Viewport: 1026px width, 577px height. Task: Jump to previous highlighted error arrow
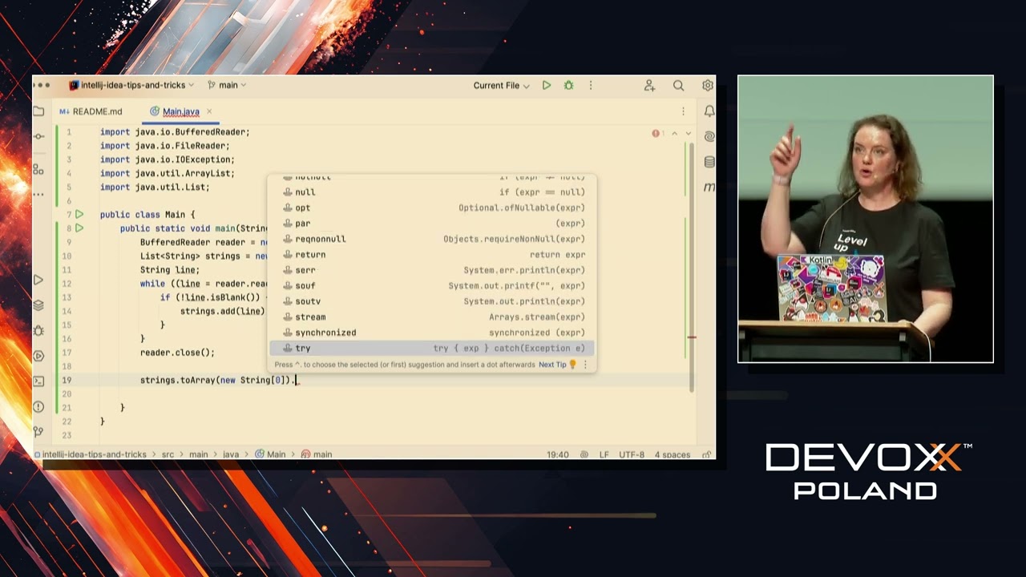pos(674,133)
